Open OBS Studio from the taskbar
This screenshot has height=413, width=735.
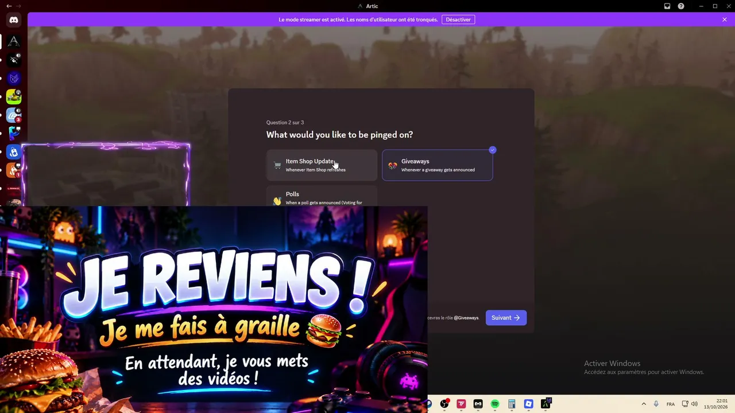(x=444, y=404)
